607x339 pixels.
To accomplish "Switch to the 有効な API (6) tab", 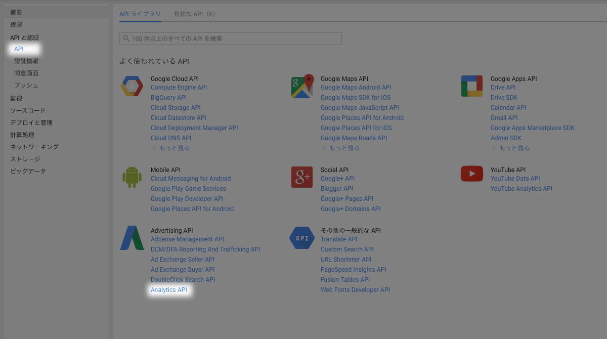I will [x=194, y=14].
